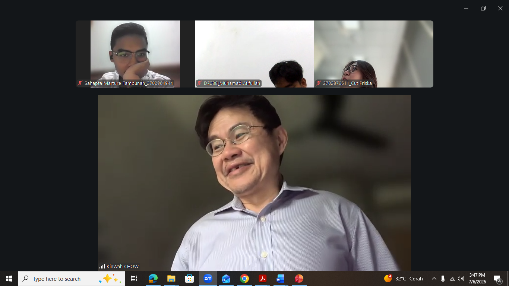Open Microsoft Word from the taskbar
509x286 pixels.
point(281,279)
